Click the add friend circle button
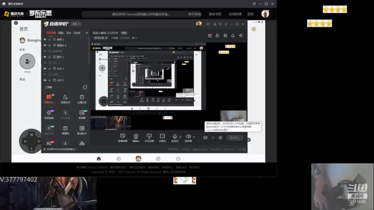The height and width of the screenshot is (210, 374). click(27, 62)
